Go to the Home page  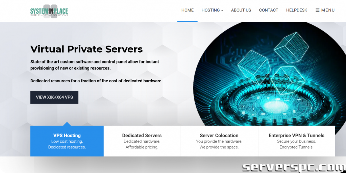coord(187,10)
